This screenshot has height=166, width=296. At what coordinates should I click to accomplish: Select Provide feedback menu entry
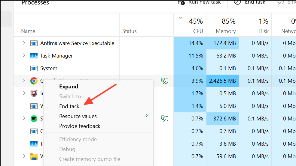[x=80, y=126]
